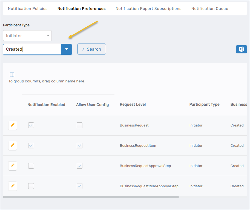Toggle Allow User Config for BusinessRequestItem
Screen dimensions: 250x210
(79, 145)
